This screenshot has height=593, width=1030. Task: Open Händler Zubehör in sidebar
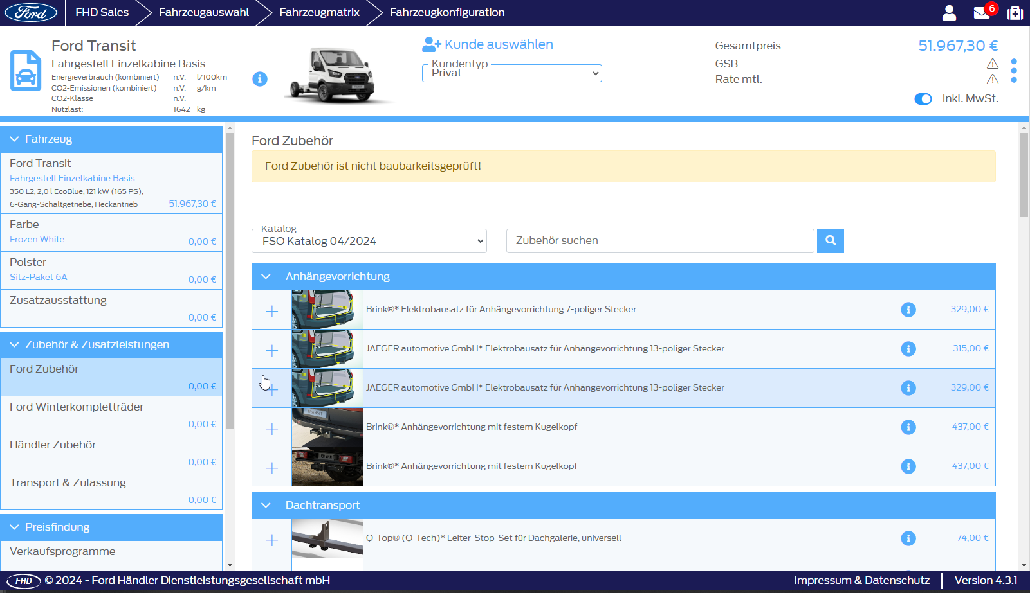point(111,453)
